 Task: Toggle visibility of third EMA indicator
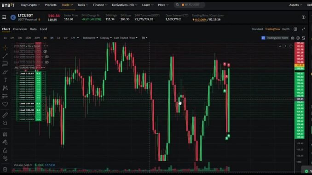pyautogui.click(x=47, y=62)
